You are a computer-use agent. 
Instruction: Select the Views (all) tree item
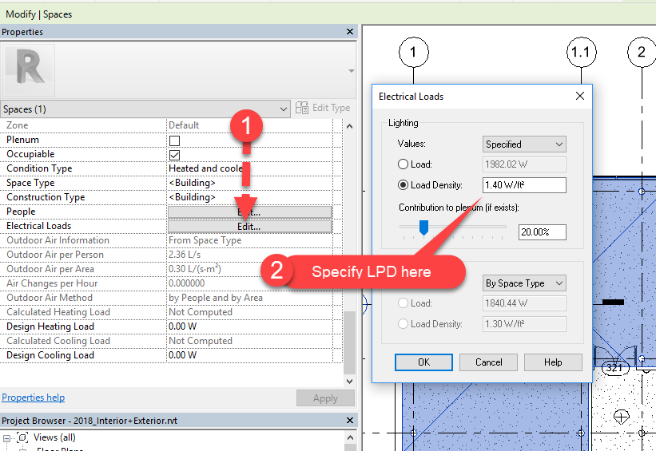54,437
